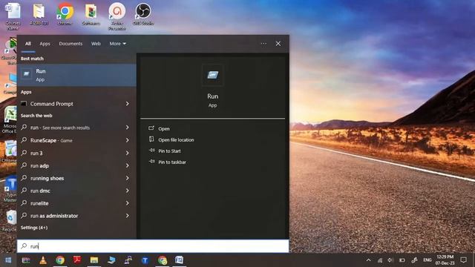Open Settings (4+) results group

coord(34,228)
